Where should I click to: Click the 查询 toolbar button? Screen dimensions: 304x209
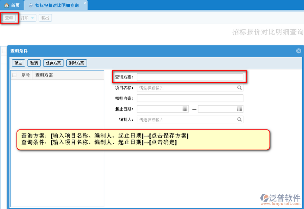[9, 18]
